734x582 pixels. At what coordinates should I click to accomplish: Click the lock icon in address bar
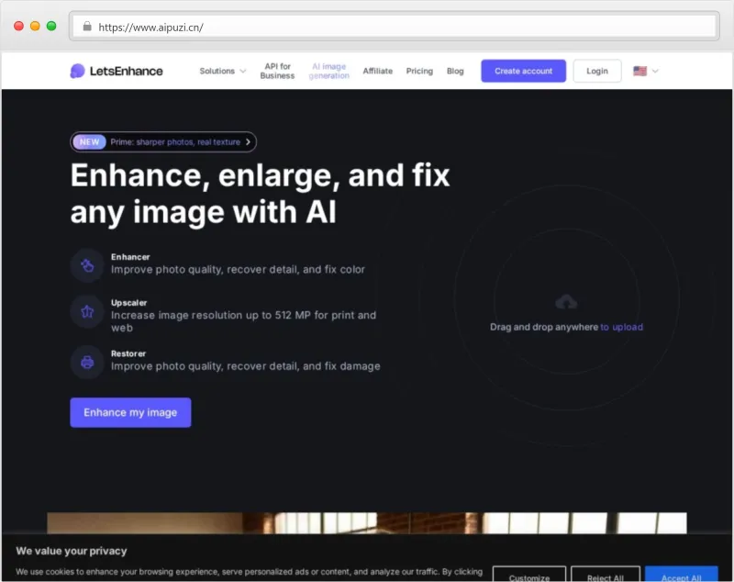tap(87, 27)
